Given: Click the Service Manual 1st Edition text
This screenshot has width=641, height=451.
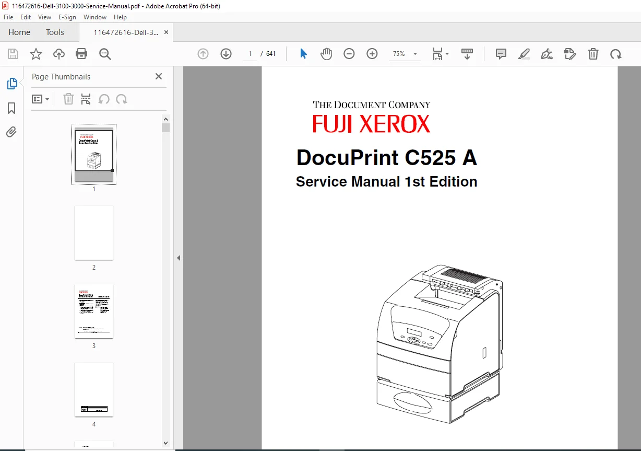Looking at the screenshot, I should [387, 182].
